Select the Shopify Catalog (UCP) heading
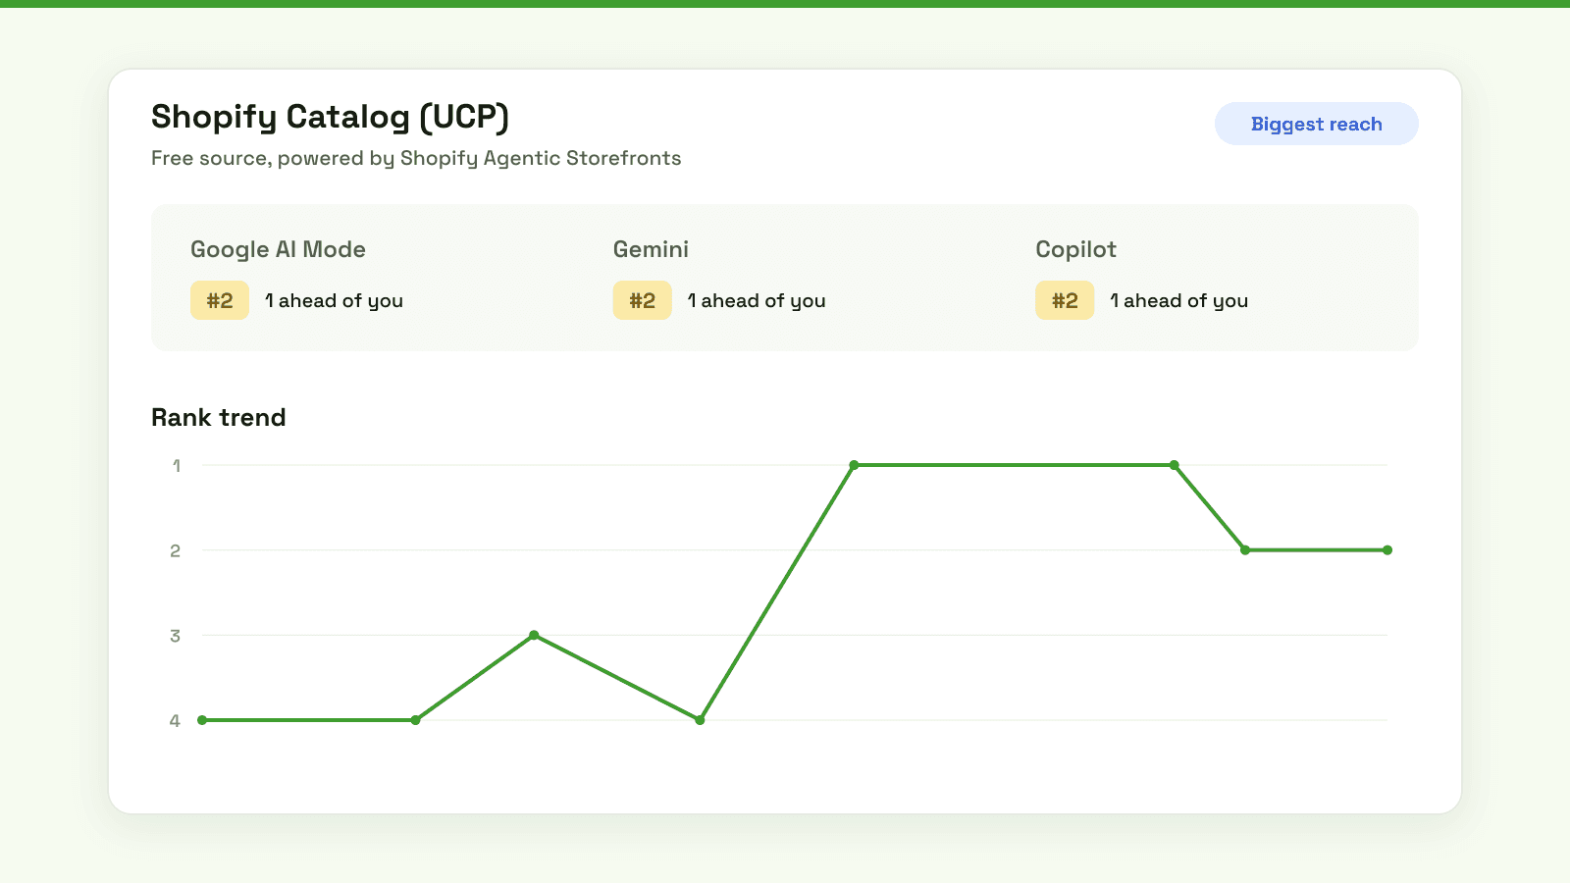The image size is (1570, 883). (330, 117)
